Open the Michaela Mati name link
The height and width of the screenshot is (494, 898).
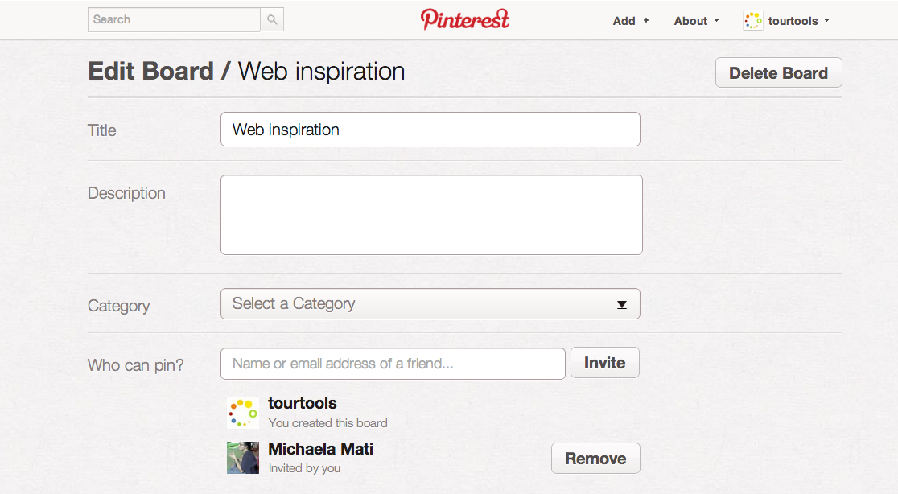(x=321, y=449)
